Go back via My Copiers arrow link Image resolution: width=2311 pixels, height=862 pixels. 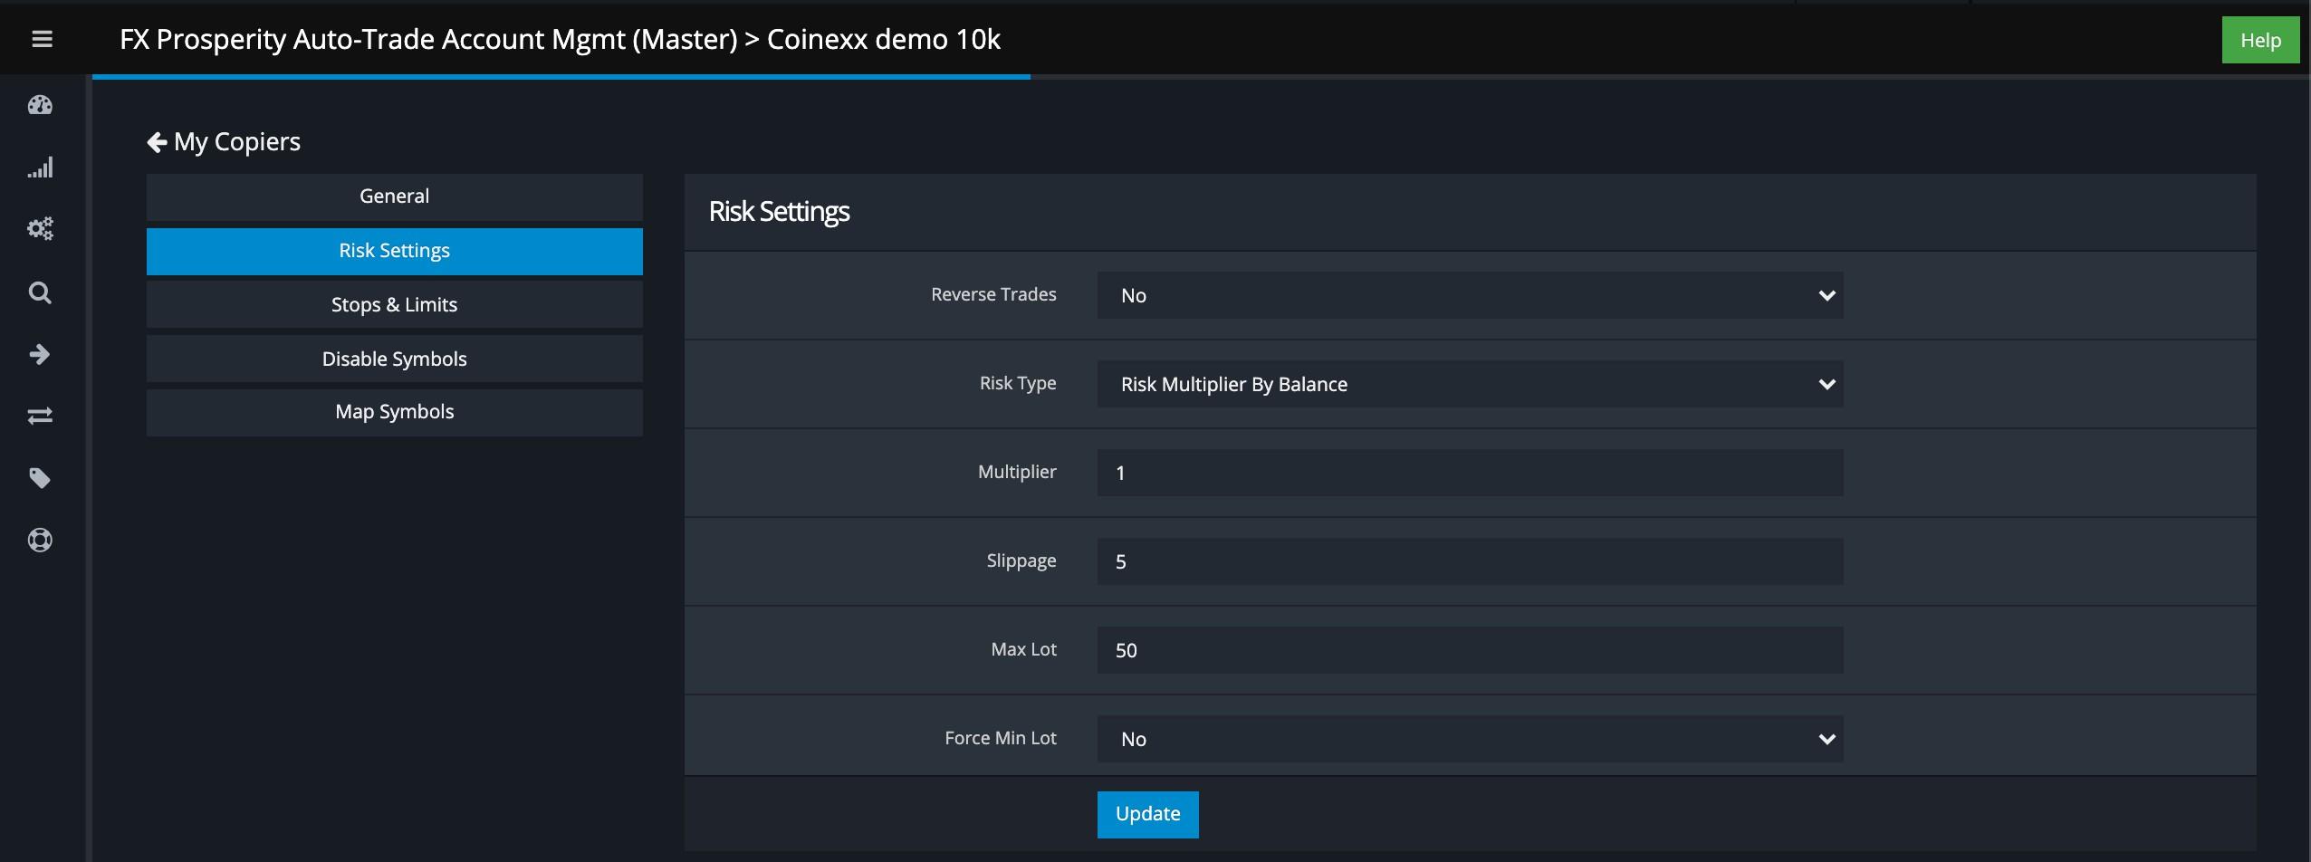point(224,142)
